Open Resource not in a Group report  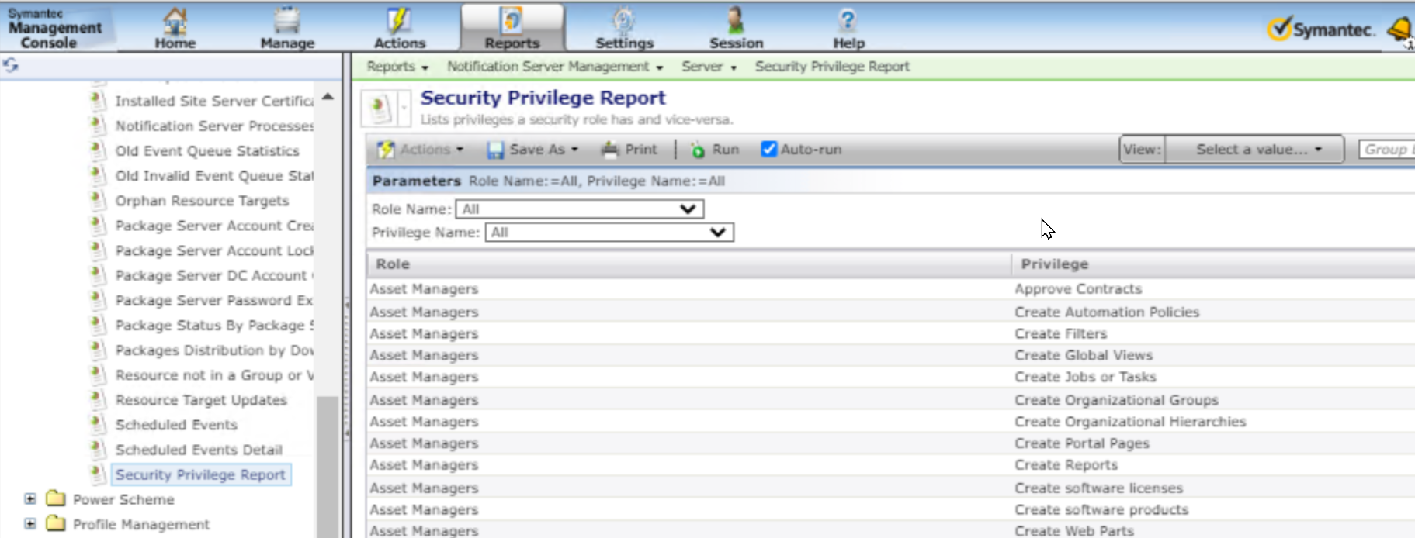pos(214,375)
